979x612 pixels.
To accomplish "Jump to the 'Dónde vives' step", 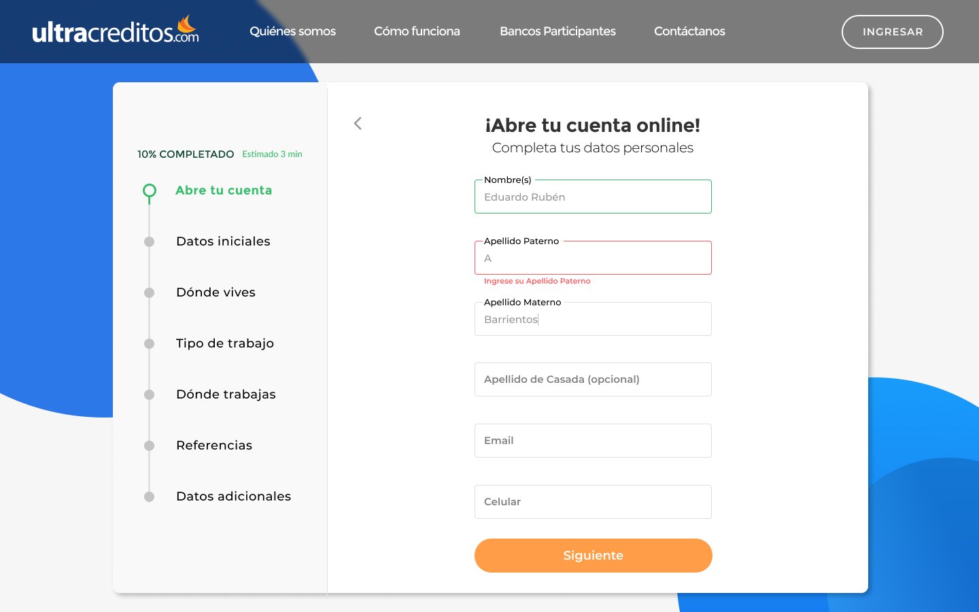I will (x=216, y=292).
